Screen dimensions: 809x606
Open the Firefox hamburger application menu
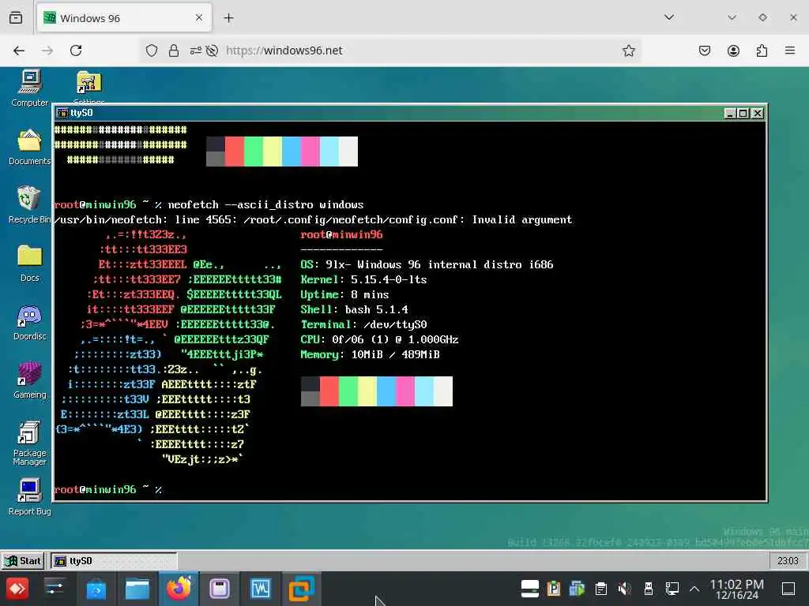point(790,50)
